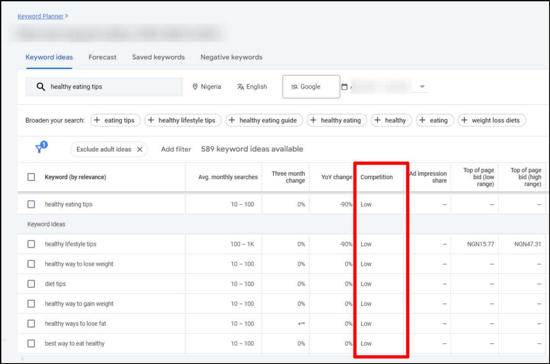Click Add filter

(176, 149)
